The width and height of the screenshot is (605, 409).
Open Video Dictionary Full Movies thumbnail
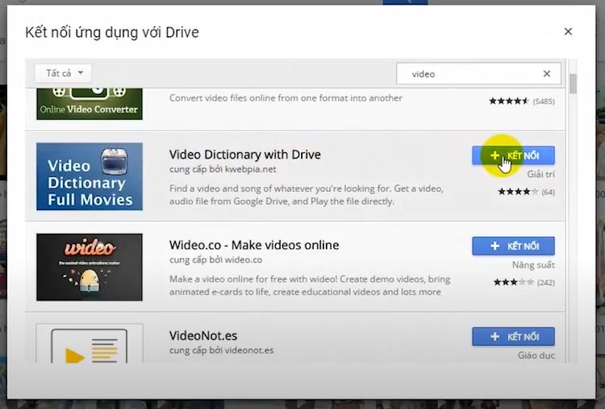tap(90, 176)
